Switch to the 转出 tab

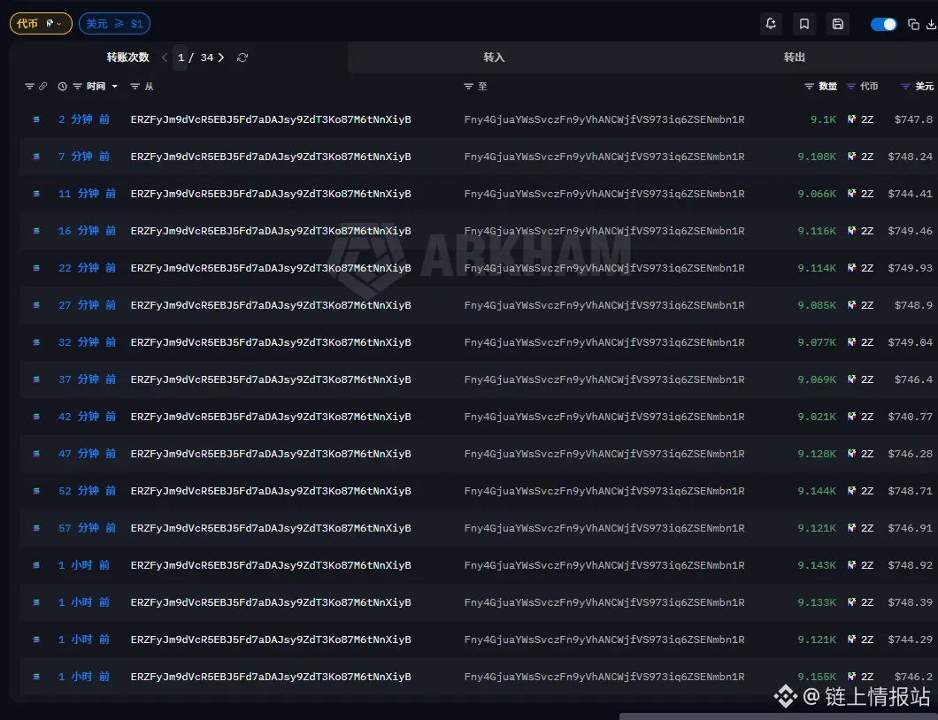click(x=795, y=57)
